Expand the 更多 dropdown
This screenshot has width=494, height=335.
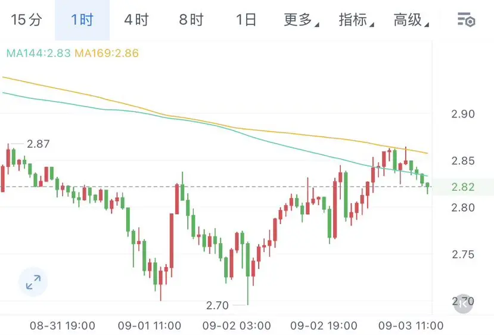[x=301, y=20]
